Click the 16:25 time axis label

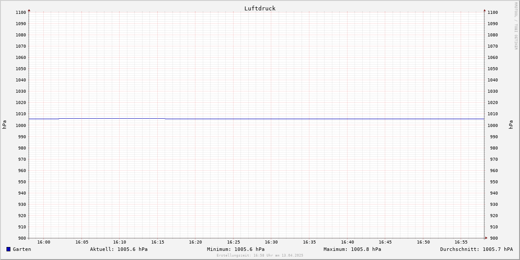(x=234, y=242)
